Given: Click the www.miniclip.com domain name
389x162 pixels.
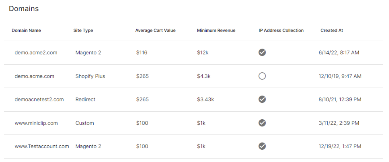Looking at the screenshot, I should 36,123.
